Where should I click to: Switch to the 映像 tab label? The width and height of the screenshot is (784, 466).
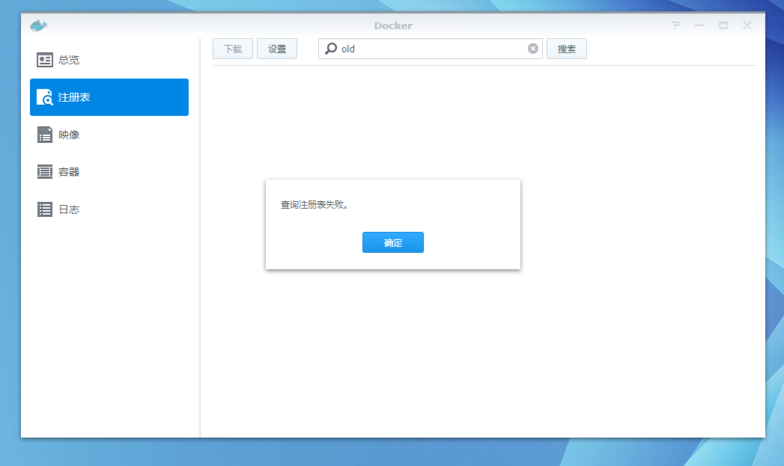69,135
